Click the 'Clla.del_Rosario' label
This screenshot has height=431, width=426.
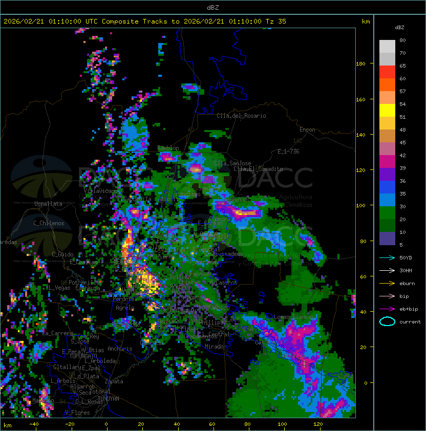pyautogui.click(x=241, y=116)
